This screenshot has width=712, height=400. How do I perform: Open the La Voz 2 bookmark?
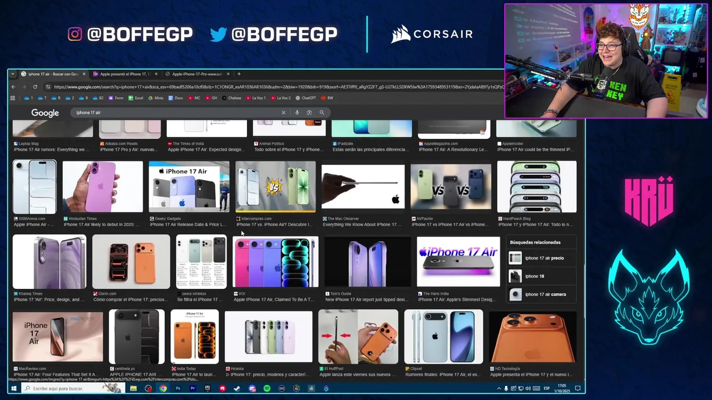(281, 98)
